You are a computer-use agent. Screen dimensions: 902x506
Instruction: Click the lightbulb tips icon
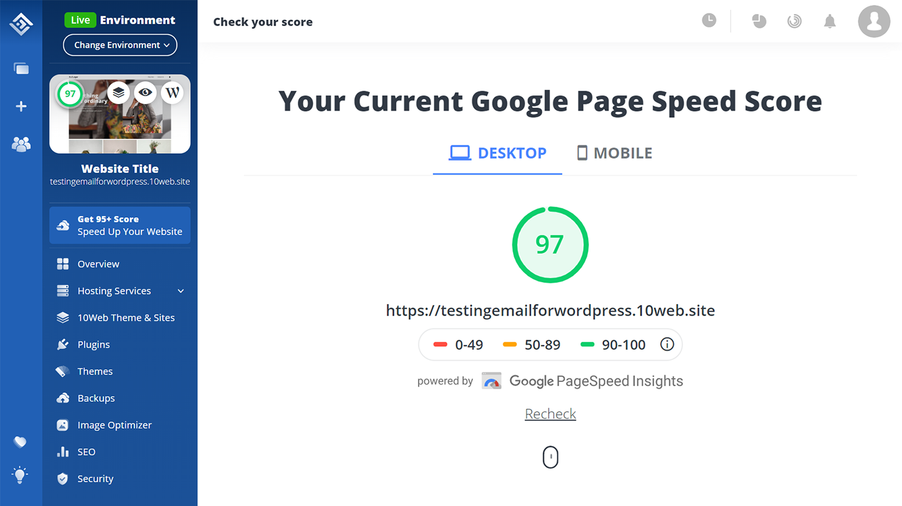click(20, 475)
